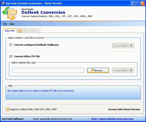146x122 pixels.
Task: Click the Outlook Conversion logo icon
Action: (x=9, y=13)
